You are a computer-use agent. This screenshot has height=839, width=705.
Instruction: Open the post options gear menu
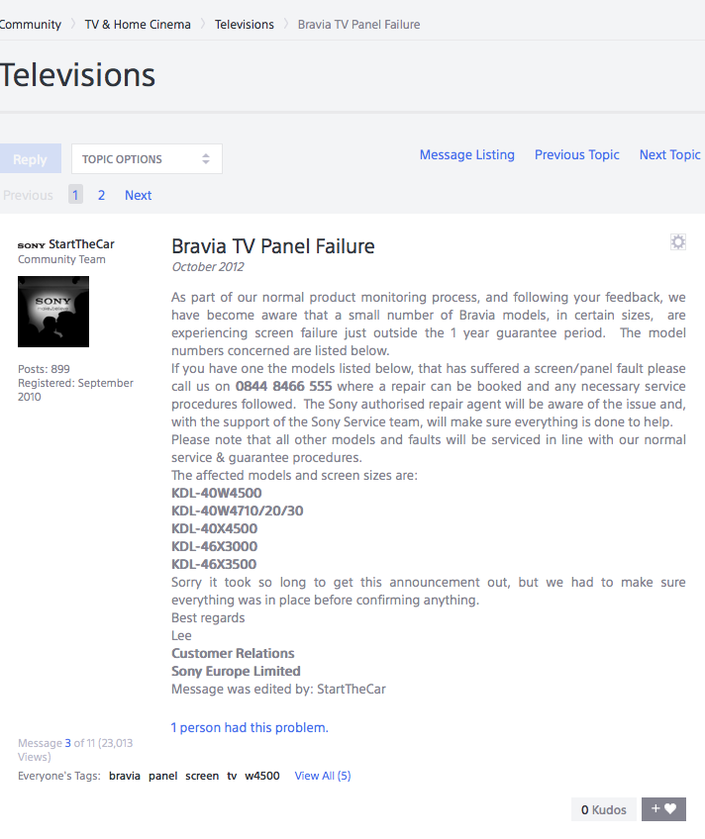point(678,242)
